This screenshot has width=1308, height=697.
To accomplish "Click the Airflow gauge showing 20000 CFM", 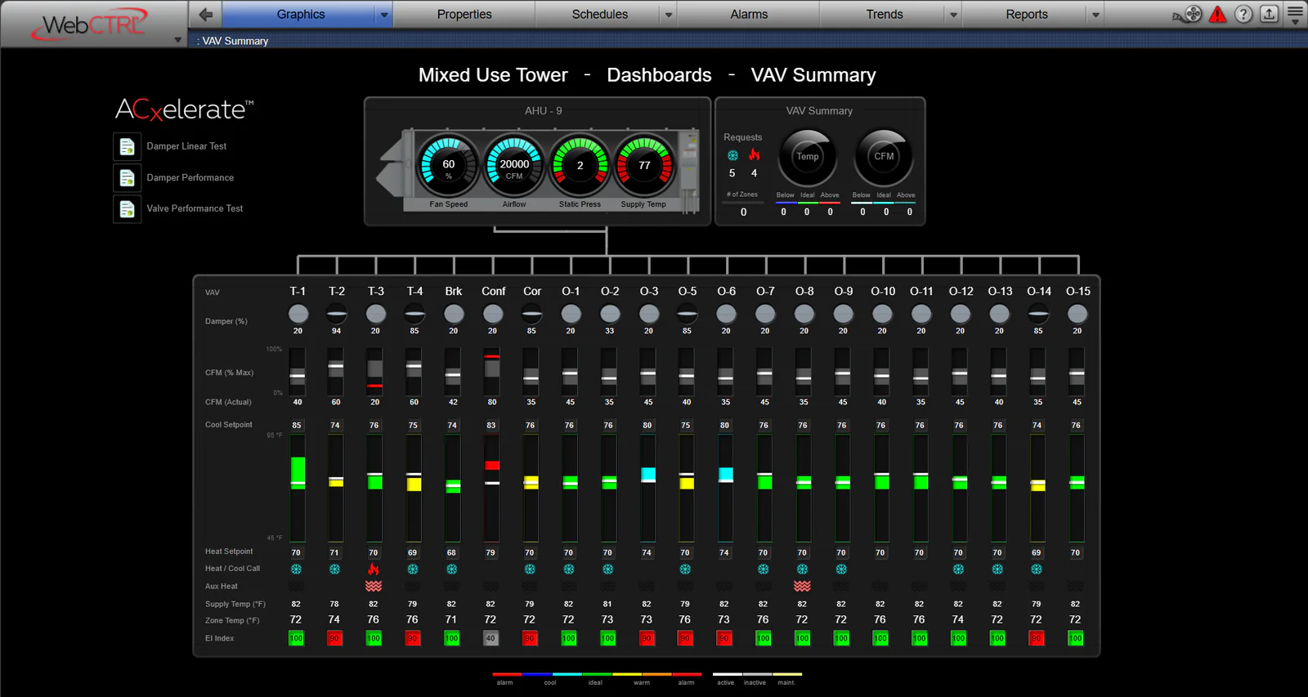I will (514, 164).
